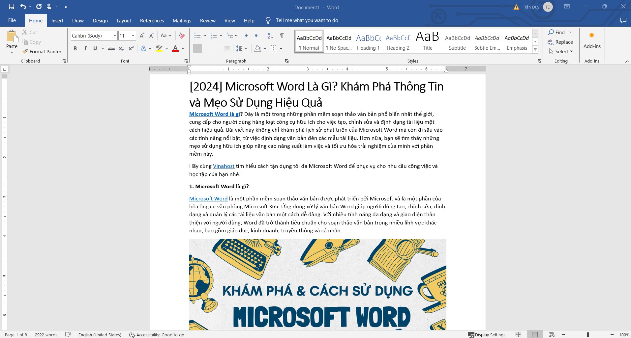Apply the red font color swatch

point(175,49)
